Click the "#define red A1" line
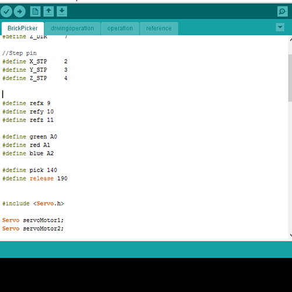Screen dimensions: 292x292 (26, 145)
